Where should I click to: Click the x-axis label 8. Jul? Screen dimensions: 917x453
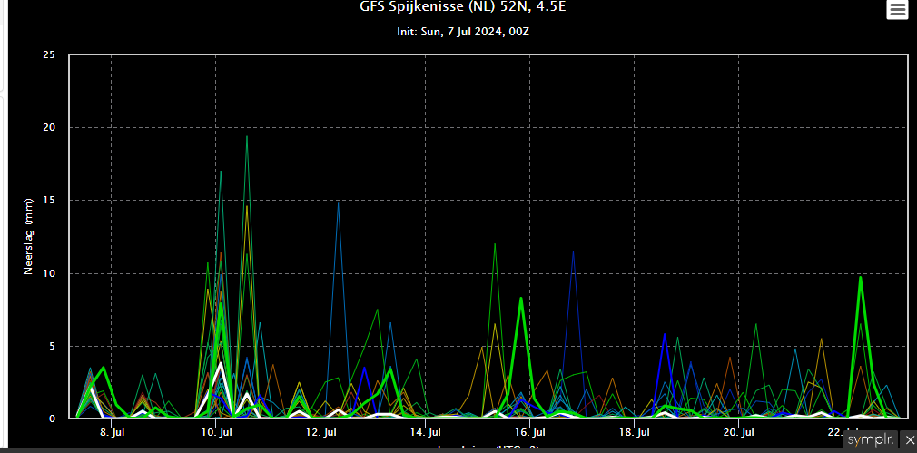tap(111, 433)
